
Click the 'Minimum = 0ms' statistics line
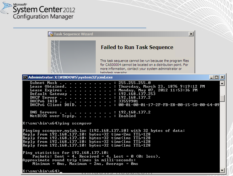pyautogui.click(x=85, y=164)
